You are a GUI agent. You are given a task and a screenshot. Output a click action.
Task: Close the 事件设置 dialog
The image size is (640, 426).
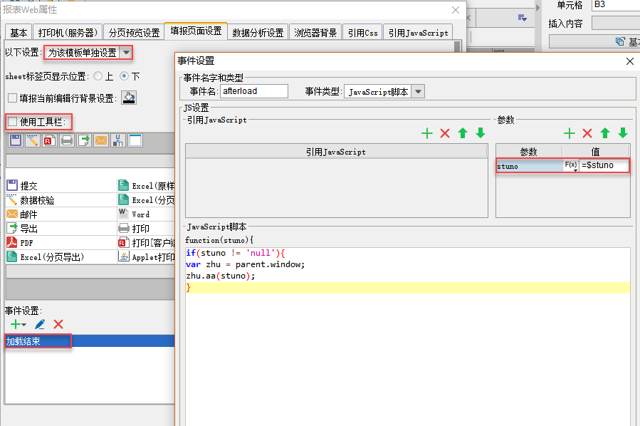pyautogui.click(x=630, y=61)
